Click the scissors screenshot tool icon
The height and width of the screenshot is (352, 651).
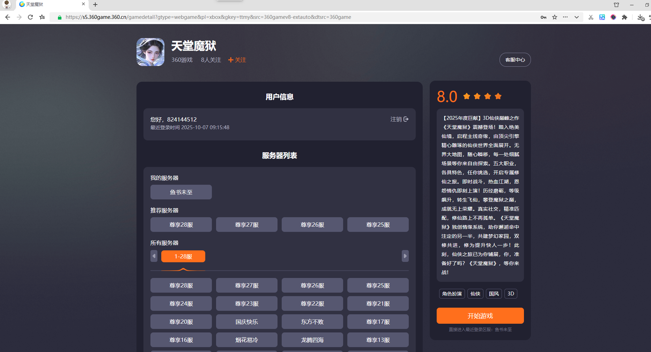tap(591, 17)
